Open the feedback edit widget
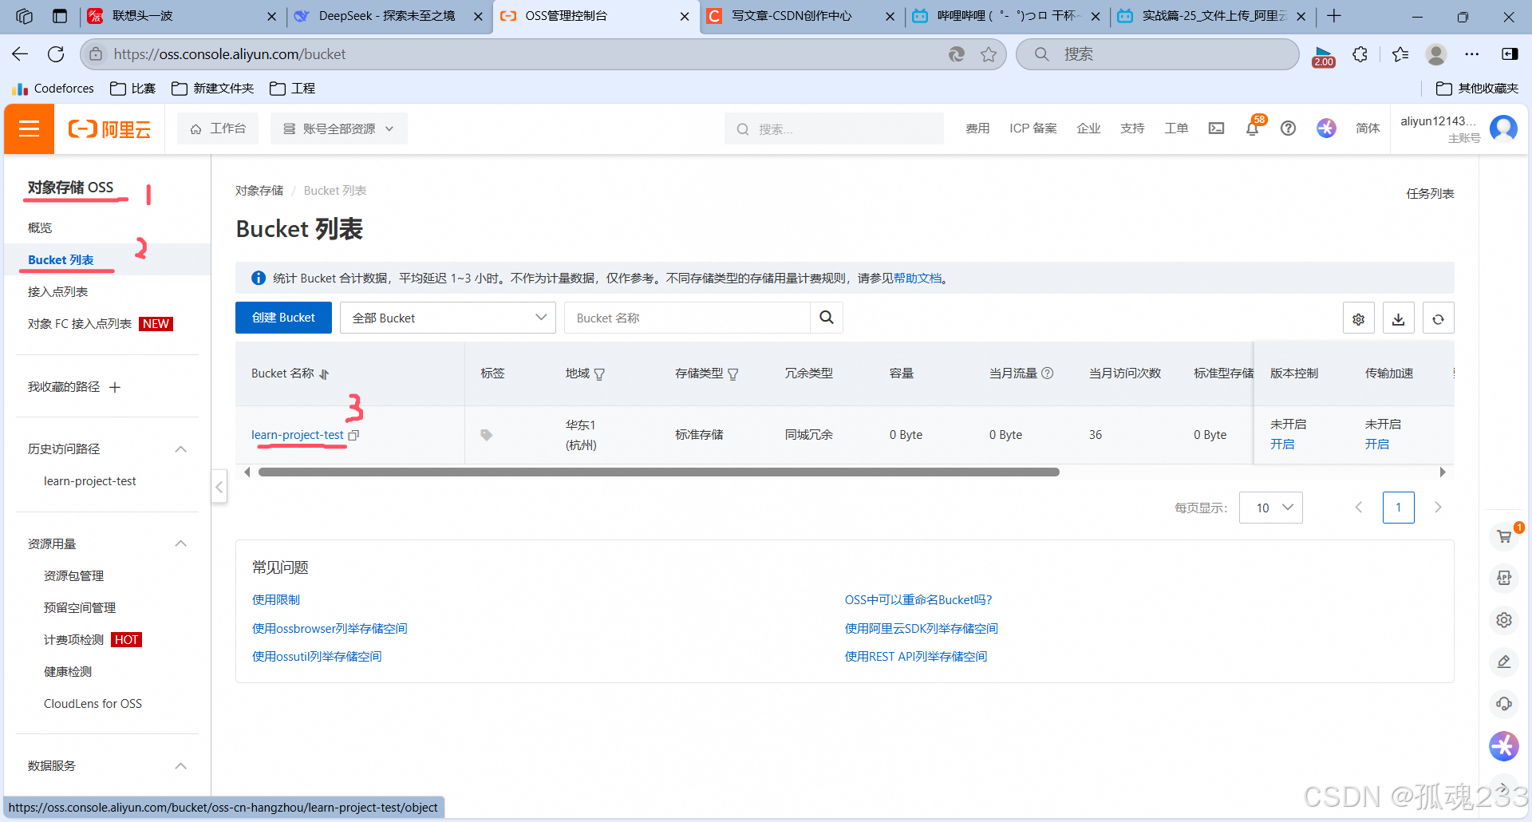This screenshot has width=1532, height=822. (x=1504, y=662)
